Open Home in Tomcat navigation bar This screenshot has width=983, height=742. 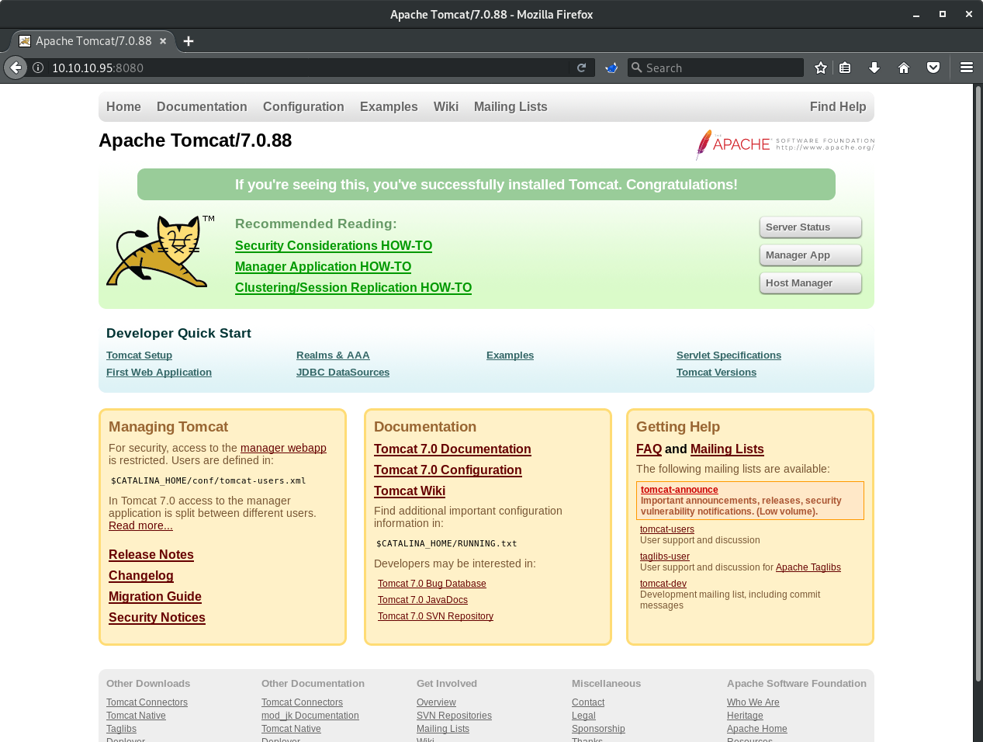click(x=123, y=107)
